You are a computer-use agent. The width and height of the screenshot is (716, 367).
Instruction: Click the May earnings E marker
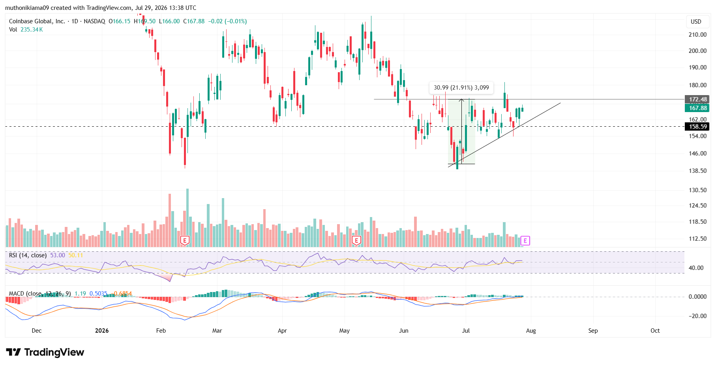[x=356, y=240]
